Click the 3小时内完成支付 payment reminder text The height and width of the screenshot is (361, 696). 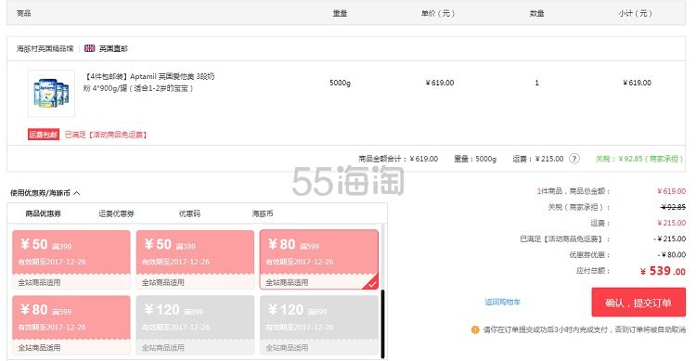[585, 329]
